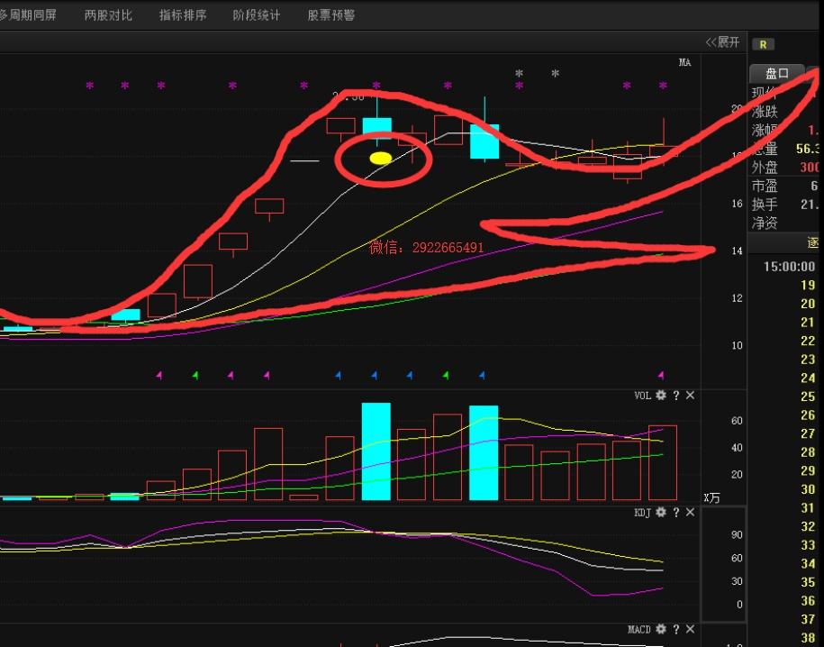The image size is (824, 647).
Task: Select row 30 in the tick list
Action: pos(808,489)
